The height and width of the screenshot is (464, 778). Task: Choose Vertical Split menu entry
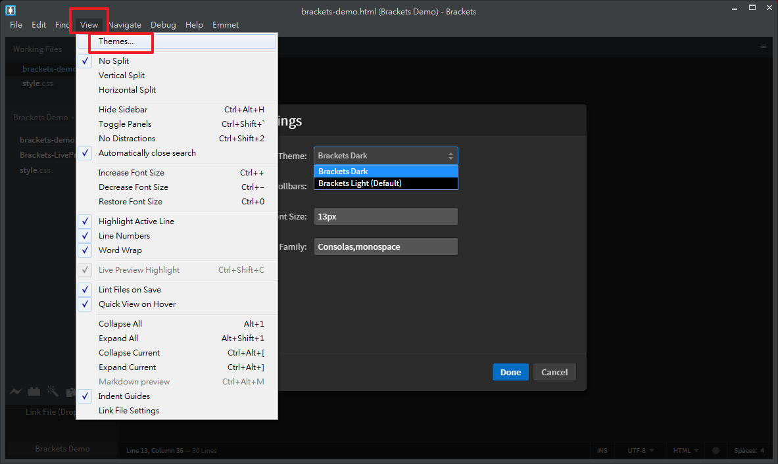(x=122, y=76)
